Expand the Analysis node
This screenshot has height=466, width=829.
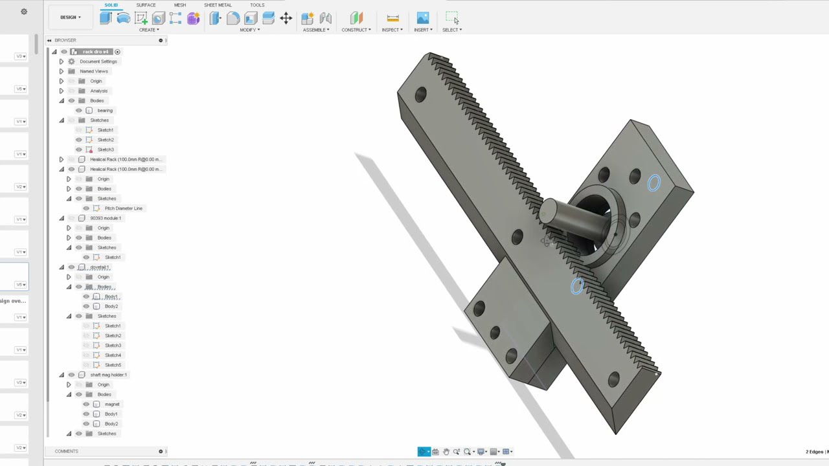click(x=62, y=91)
